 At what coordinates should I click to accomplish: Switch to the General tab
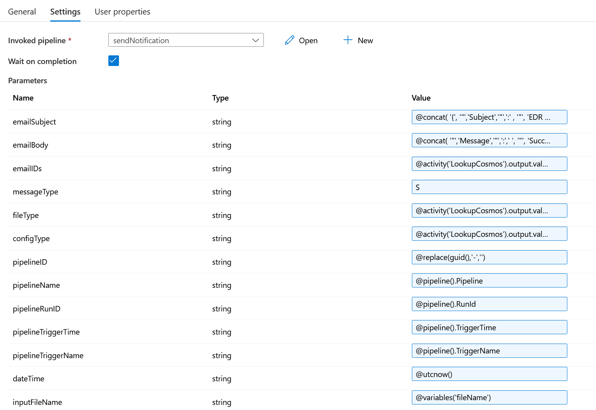click(22, 12)
